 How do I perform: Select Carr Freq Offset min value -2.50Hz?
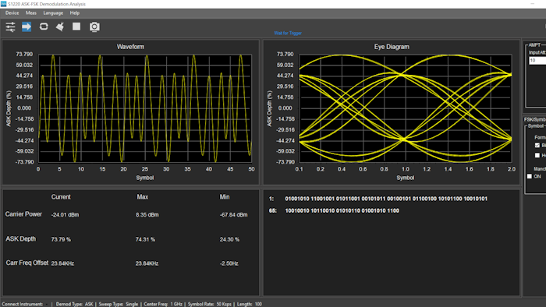[229, 263]
